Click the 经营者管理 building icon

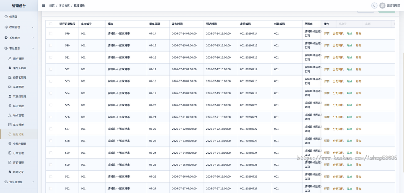click(x=10, y=77)
